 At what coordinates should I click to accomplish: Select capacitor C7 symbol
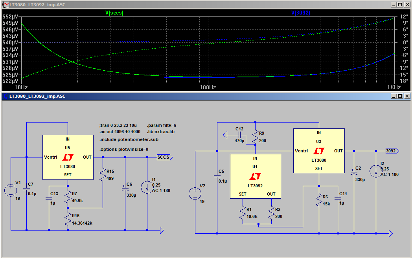pyautogui.click(x=27, y=189)
